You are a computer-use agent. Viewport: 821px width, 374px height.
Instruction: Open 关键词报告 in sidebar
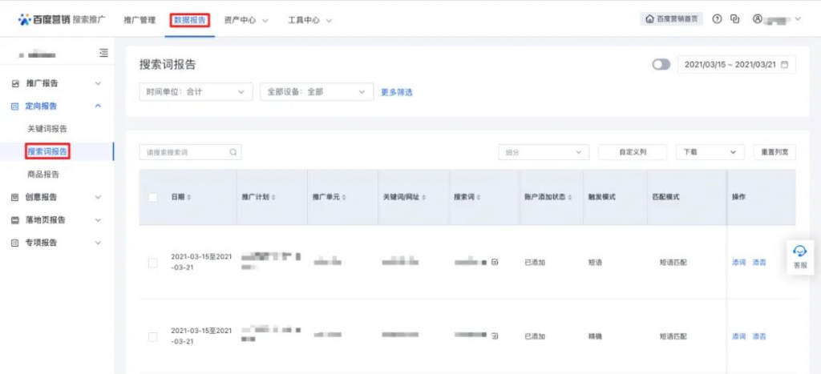click(47, 129)
